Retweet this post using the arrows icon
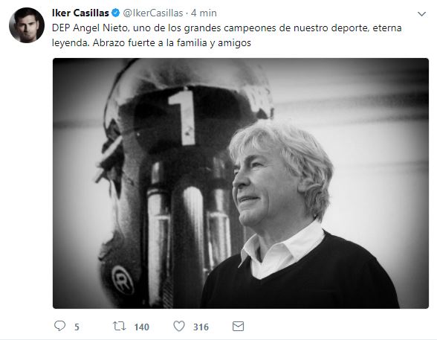This screenshot has width=437, height=340. click(x=119, y=326)
